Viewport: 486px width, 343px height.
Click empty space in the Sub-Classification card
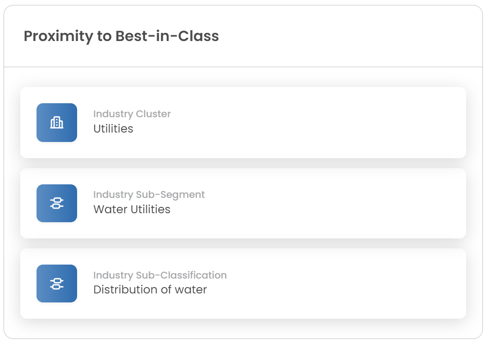[316, 284]
